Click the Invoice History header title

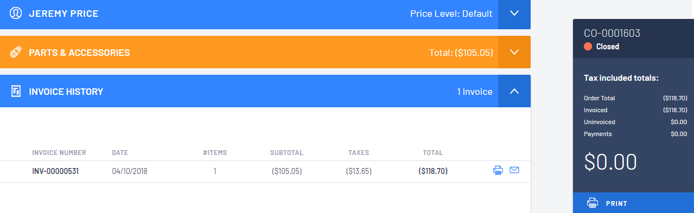(x=66, y=92)
